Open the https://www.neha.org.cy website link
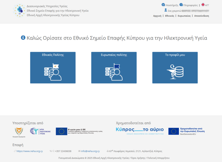Screen dimensions: 222x162 [x=30, y=151]
